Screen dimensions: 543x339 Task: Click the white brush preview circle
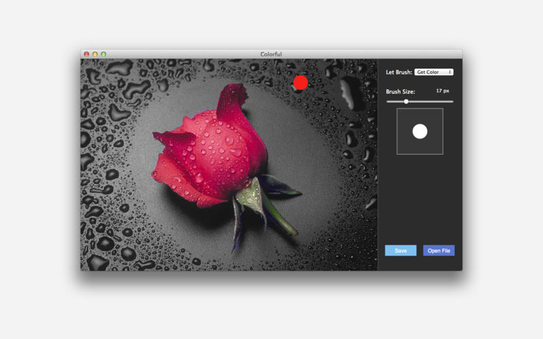click(x=419, y=132)
